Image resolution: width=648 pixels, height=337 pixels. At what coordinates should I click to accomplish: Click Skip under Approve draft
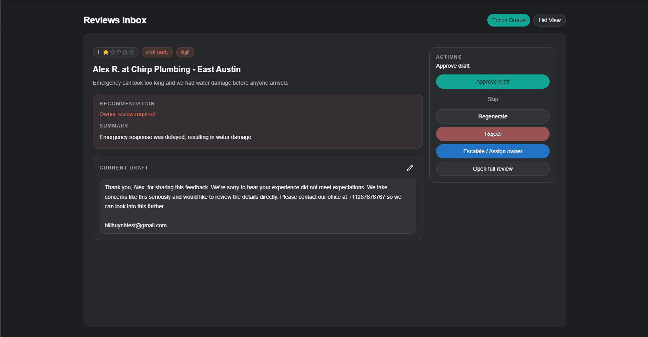492,99
